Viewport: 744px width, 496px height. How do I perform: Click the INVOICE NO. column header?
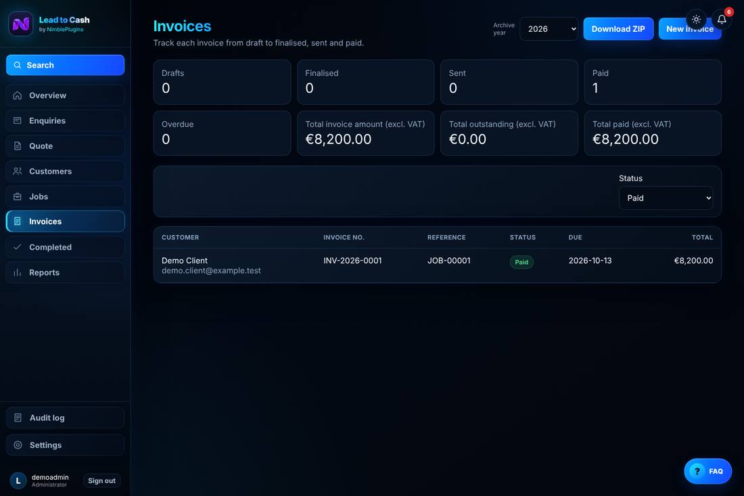coord(344,238)
